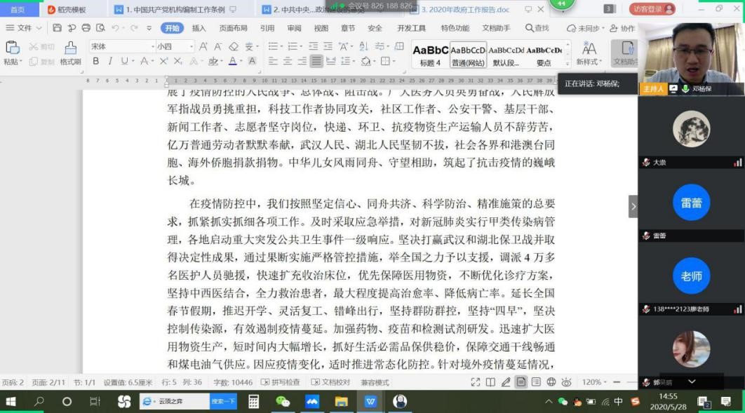Open the 宋体 font name dropdown
Viewport: 745px width, 413px height.
point(152,46)
